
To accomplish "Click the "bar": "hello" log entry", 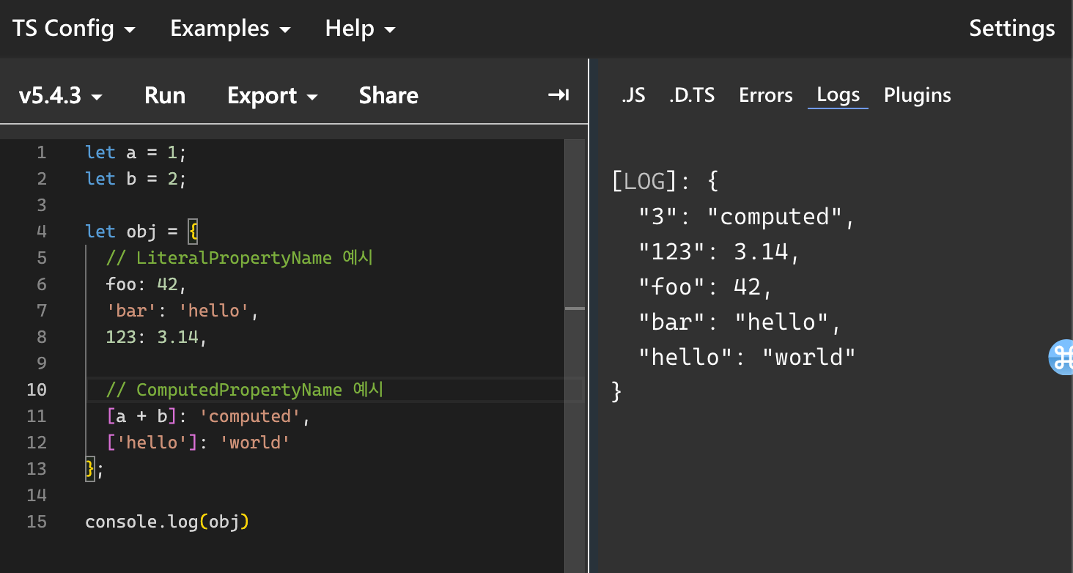I will pyautogui.click(x=740, y=322).
